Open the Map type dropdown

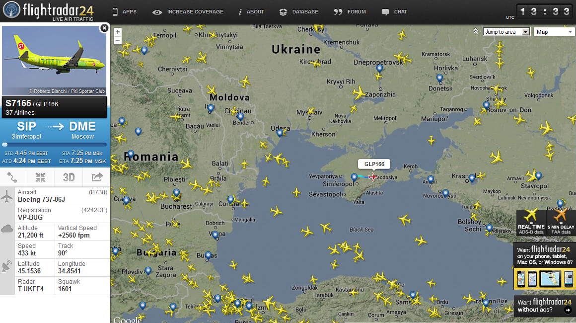pyautogui.click(x=554, y=32)
